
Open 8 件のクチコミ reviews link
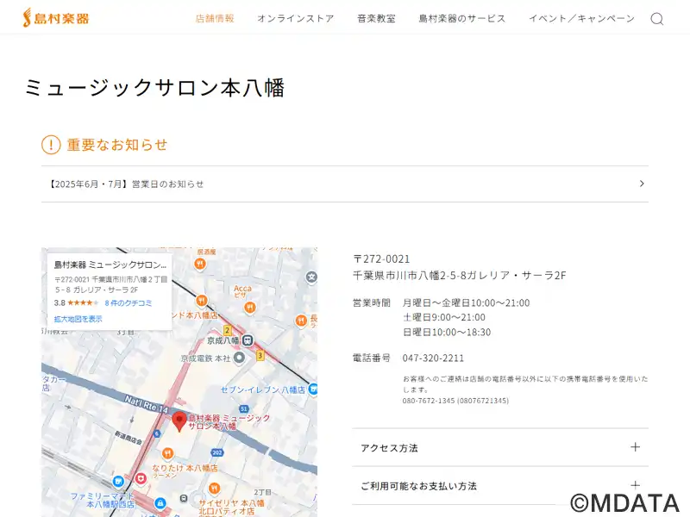coord(128,303)
